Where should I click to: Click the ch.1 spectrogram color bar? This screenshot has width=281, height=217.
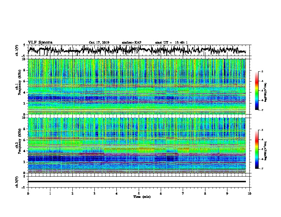(257, 91)
